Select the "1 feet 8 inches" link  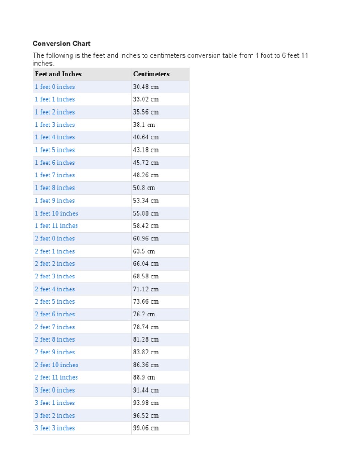[x=55, y=188]
